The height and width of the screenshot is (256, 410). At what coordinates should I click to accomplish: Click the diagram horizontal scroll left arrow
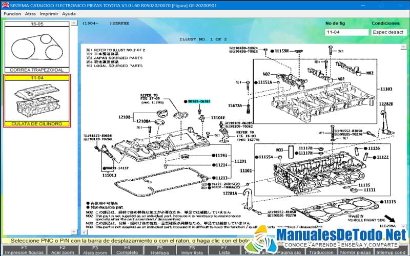pyautogui.click(x=84, y=232)
